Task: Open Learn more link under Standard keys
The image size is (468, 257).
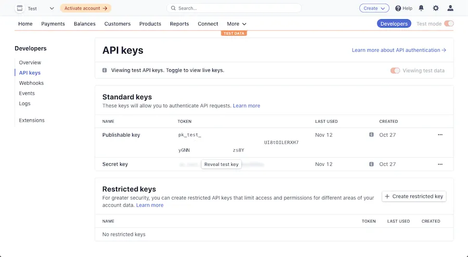Action: [x=246, y=106]
